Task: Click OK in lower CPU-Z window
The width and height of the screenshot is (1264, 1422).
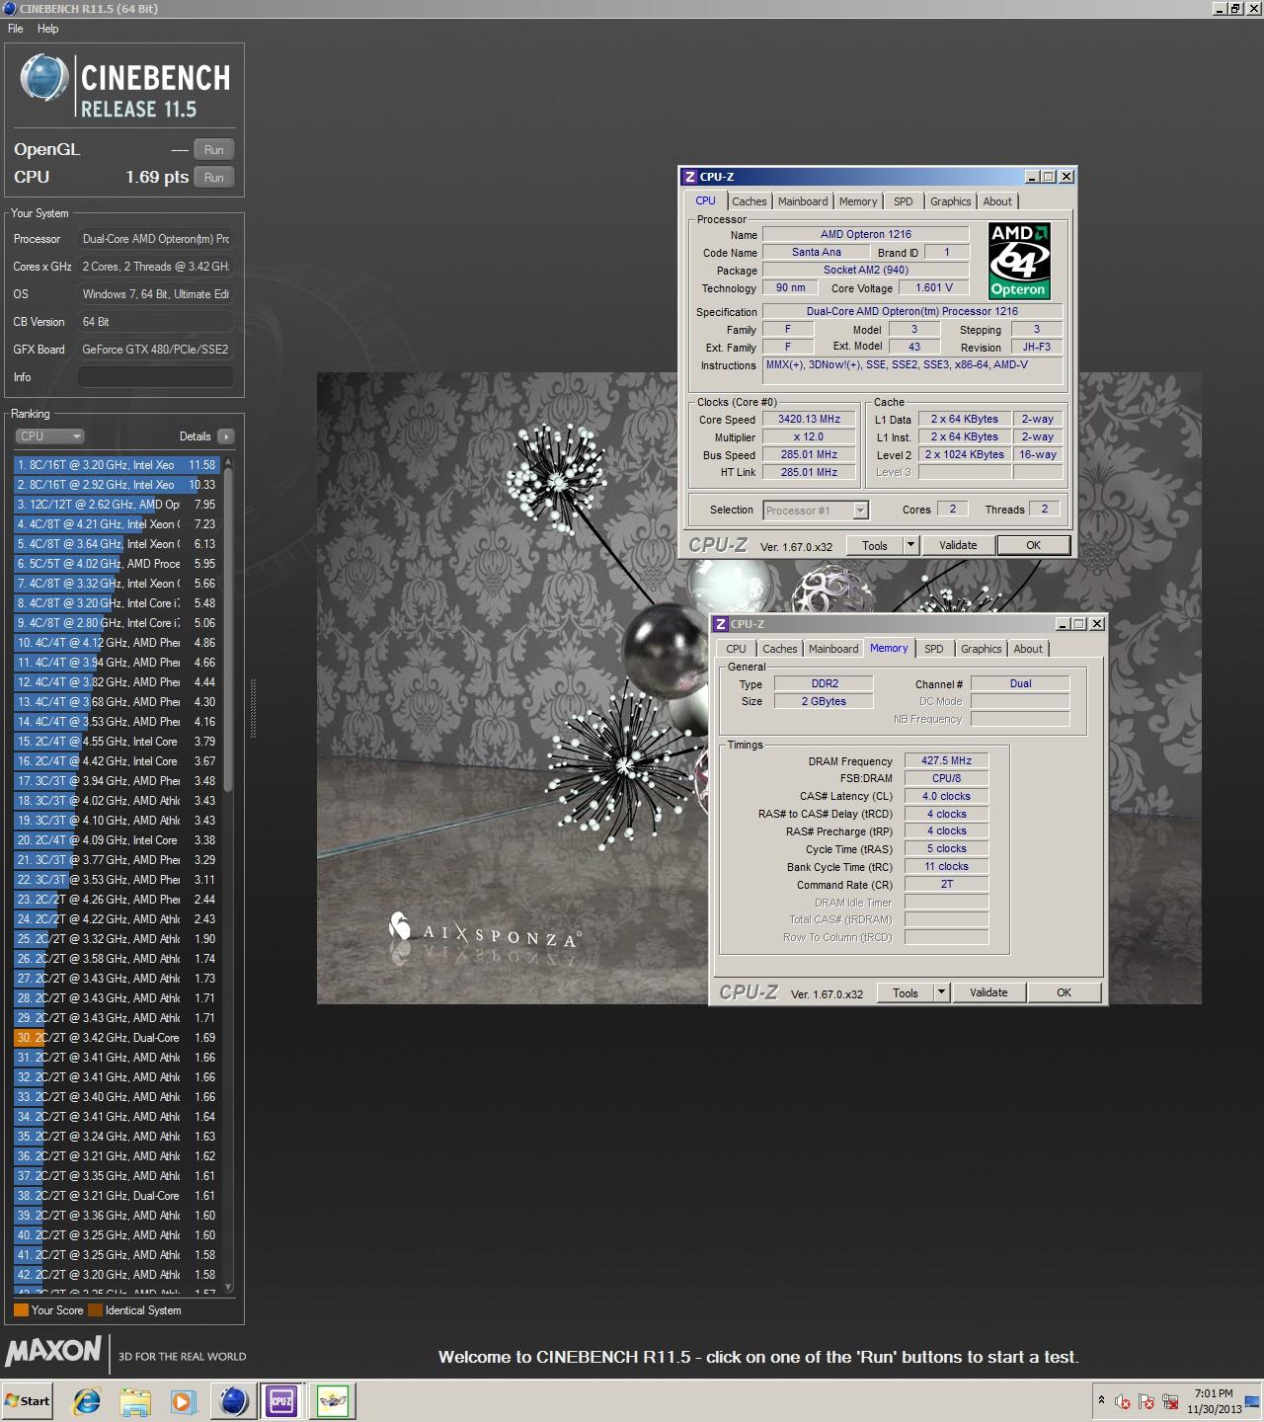Action: point(1064,992)
